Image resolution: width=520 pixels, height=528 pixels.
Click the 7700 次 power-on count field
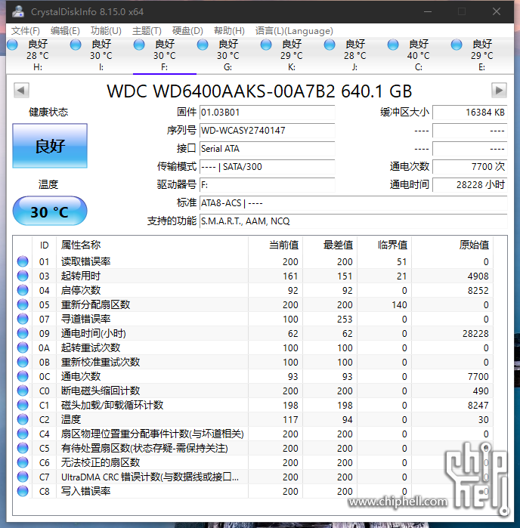(x=470, y=167)
